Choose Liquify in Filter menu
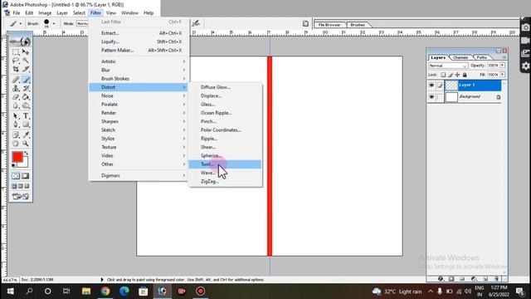This screenshot has height=299, width=531. point(139,42)
